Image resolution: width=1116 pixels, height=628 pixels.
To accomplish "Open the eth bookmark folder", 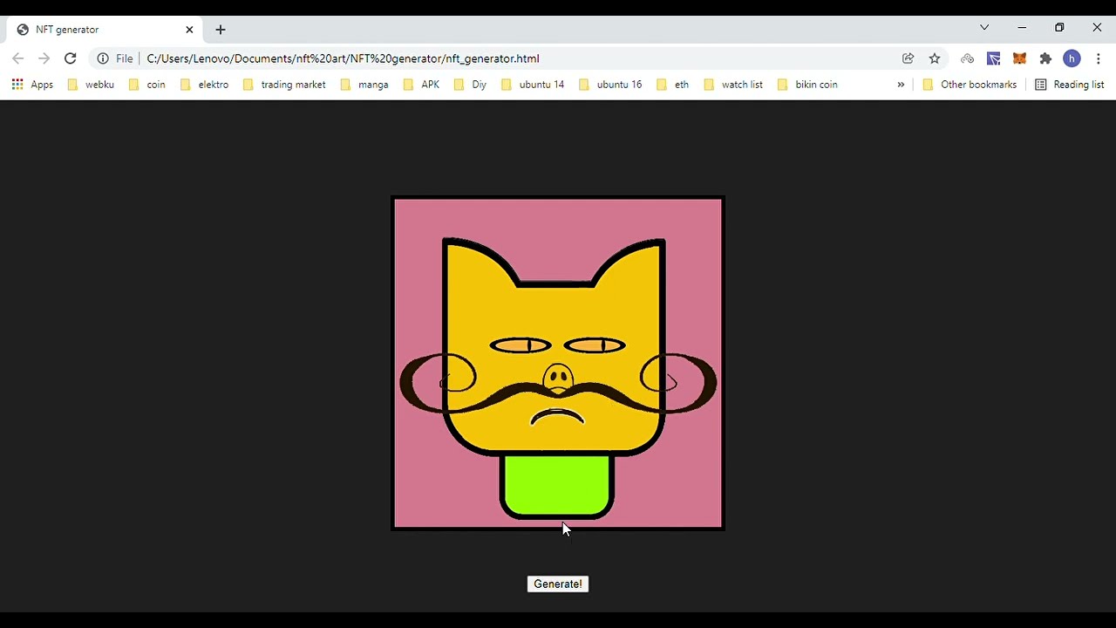I will click(x=672, y=85).
